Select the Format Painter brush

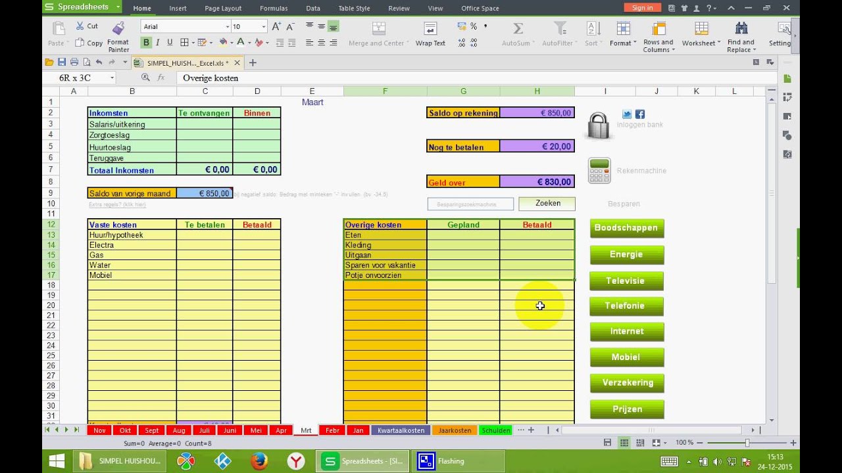(x=118, y=28)
